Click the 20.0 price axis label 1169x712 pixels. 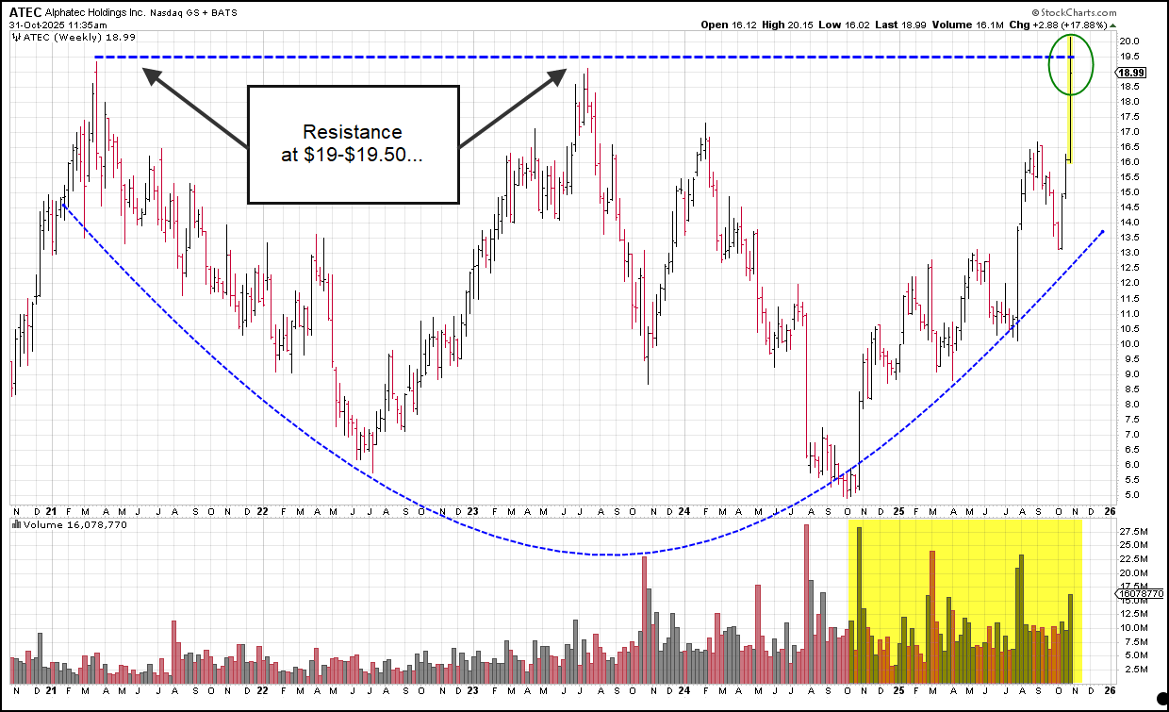1130,41
